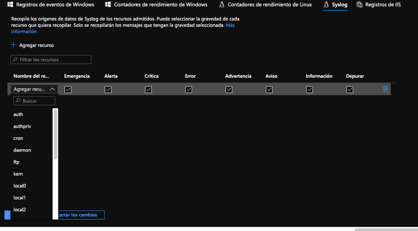Uncheck the Alerta checkbox
The image size is (418, 231).
click(108, 89)
